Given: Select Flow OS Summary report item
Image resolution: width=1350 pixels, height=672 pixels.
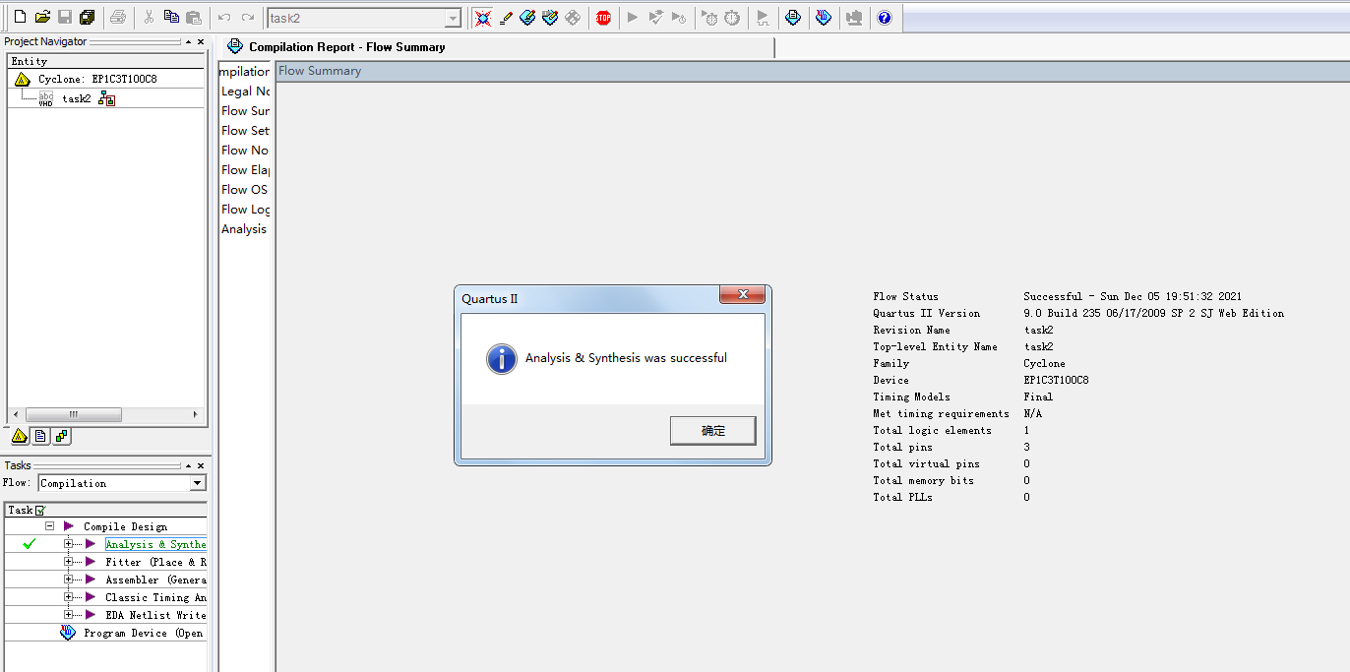Looking at the screenshot, I should pyautogui.click(x=245, y=190).
